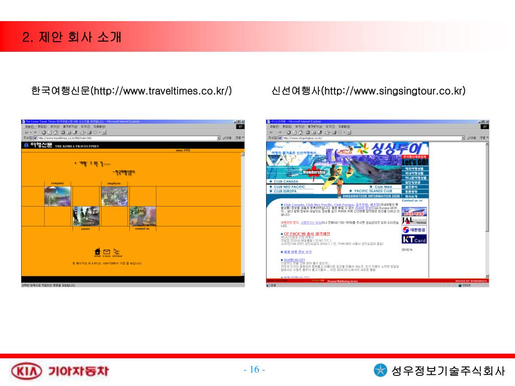Click 이동 Go button in traveltimes window
This screenshot has width=515, height=386.
pos(227,138)
